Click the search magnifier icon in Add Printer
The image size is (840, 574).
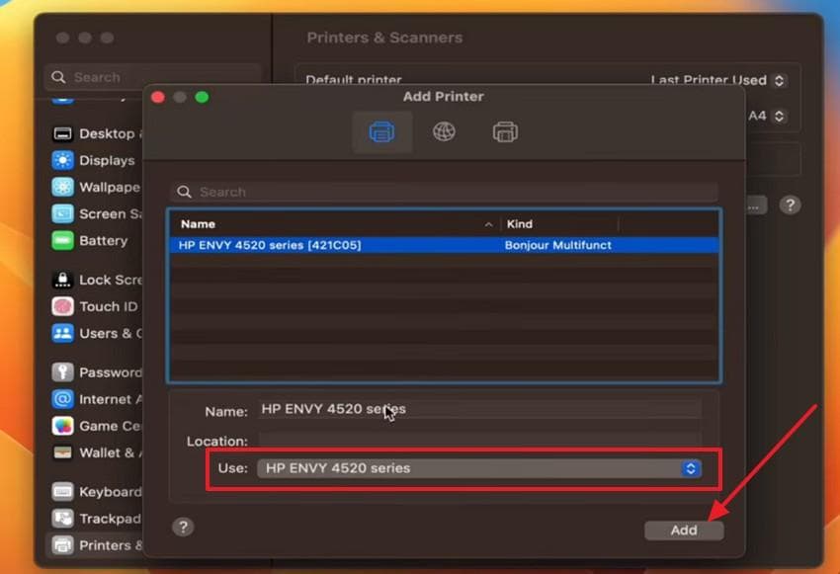[x=184, y=192]
